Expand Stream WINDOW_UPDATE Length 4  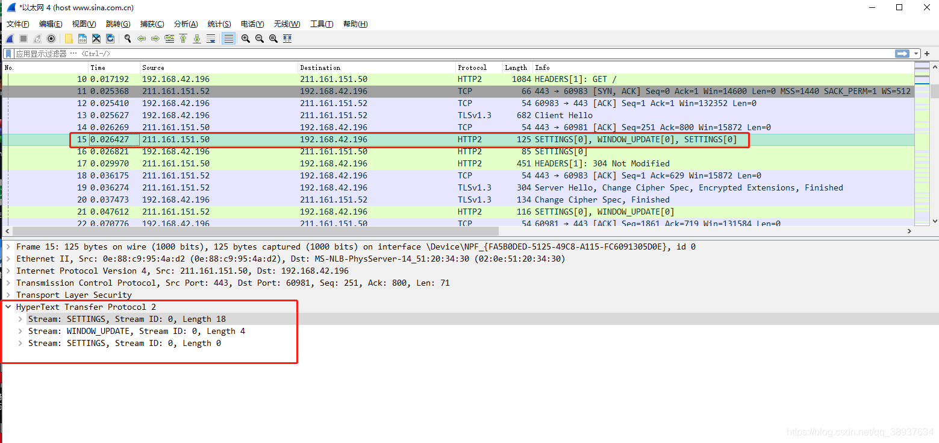click(x=20, y=331)
